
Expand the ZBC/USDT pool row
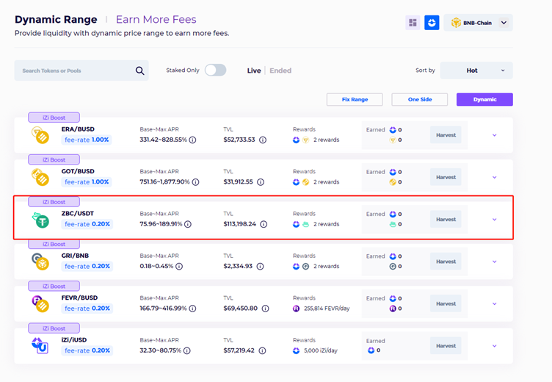(494, 220)
